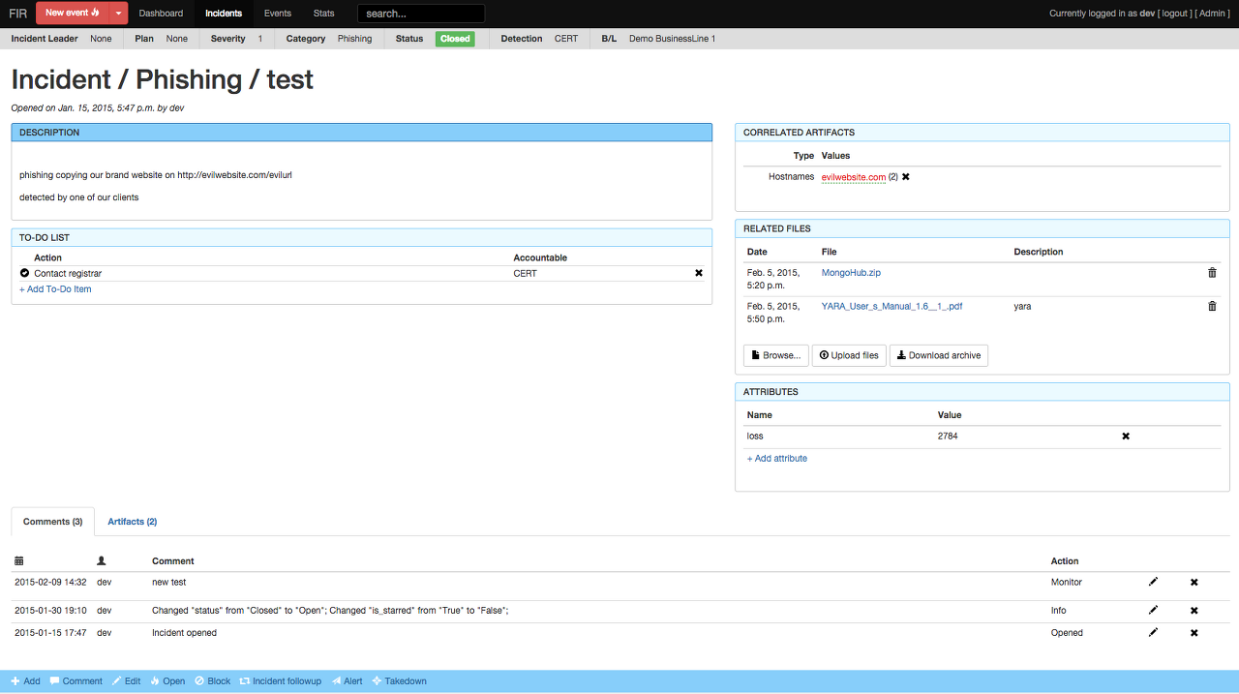
Task: Delete the YARA manual file with trash icon
Action: (1212, 306)
